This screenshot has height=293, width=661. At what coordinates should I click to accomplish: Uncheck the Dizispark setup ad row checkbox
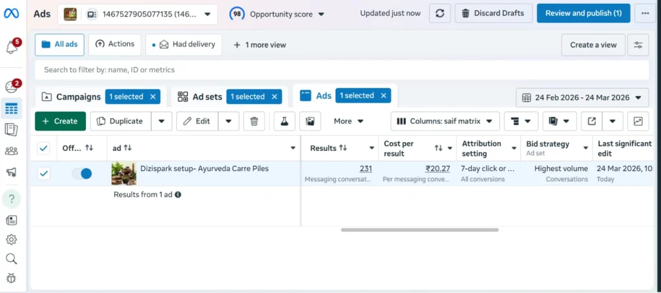pos(44,173)
